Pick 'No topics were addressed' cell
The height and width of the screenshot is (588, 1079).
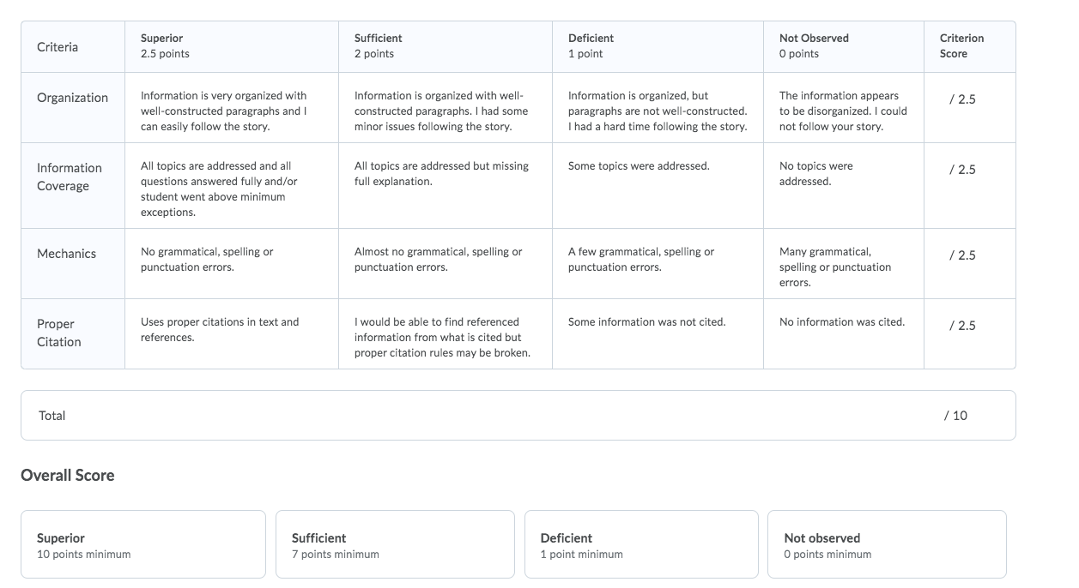844,186
